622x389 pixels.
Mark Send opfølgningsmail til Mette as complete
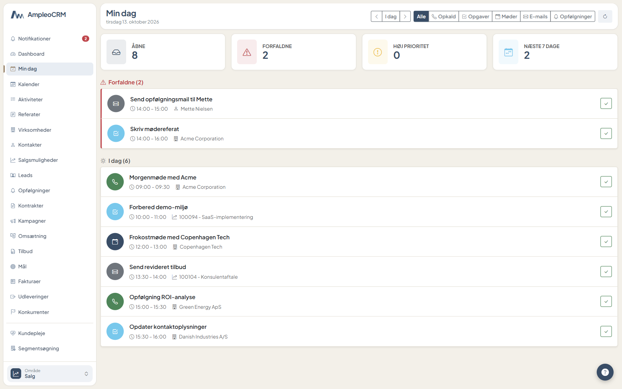tap(606, 103)
